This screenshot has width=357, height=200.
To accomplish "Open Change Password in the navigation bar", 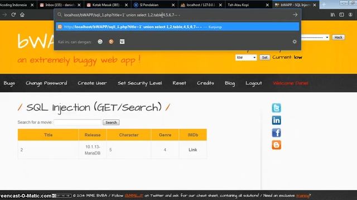I will coord(46,83).
